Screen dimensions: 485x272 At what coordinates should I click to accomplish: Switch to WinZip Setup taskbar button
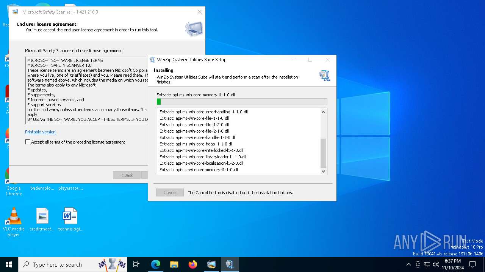pos(230,264)
